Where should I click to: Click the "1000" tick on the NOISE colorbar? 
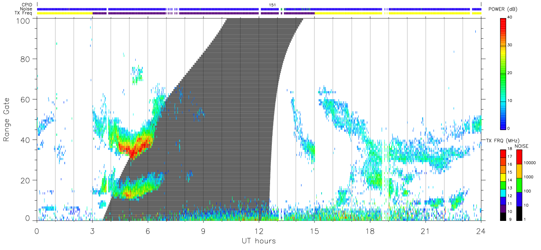tap(530, 177)
